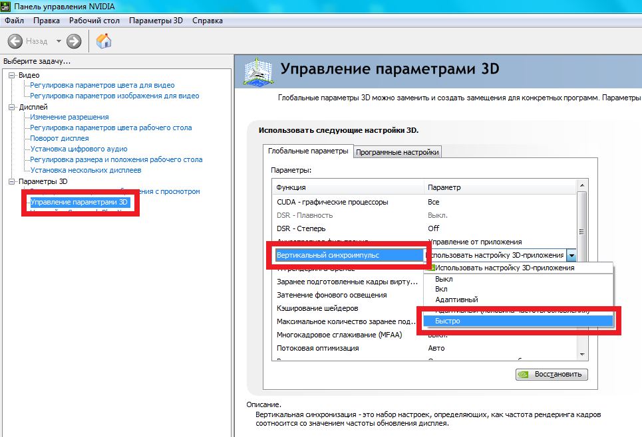Click settings list scroll down arrow
Image resolution: width=642 pixels, height=437 pixels.
[x=582, y=355]
